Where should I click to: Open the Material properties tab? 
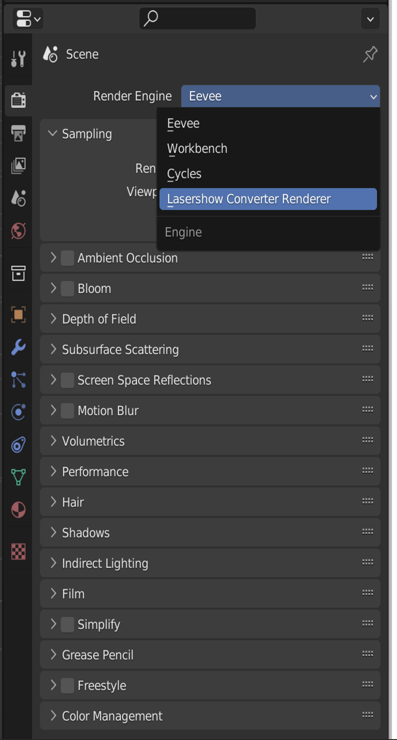pyautogui.click(x=18, y=510)
